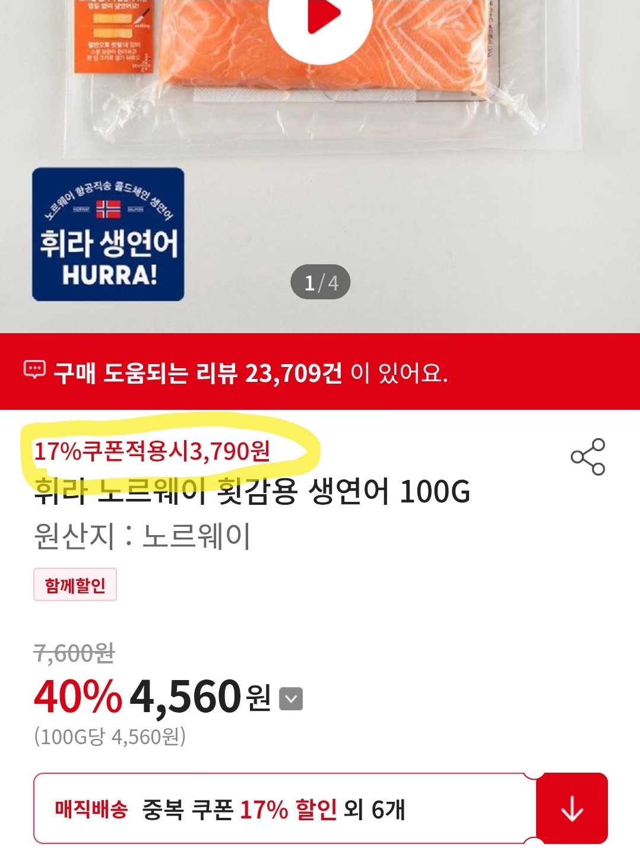Select the 함께할인 badge
This screenshot has width=640, height=860.
pyautogui.click(x=75, y=585)
